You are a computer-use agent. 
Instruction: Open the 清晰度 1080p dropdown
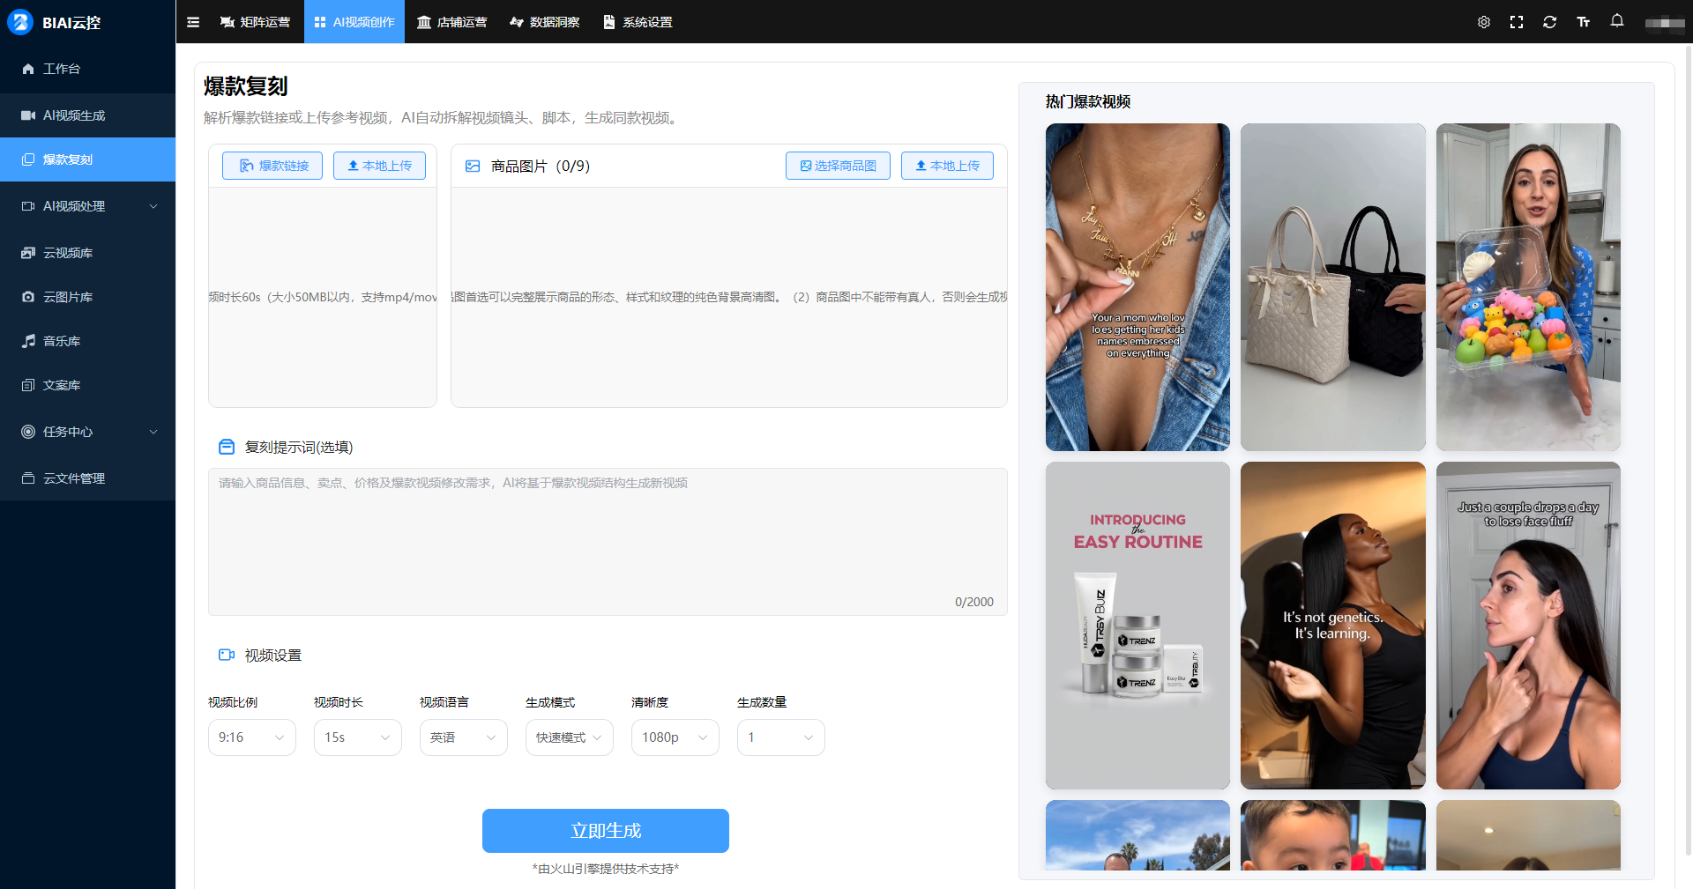click(x=675, y=737)
